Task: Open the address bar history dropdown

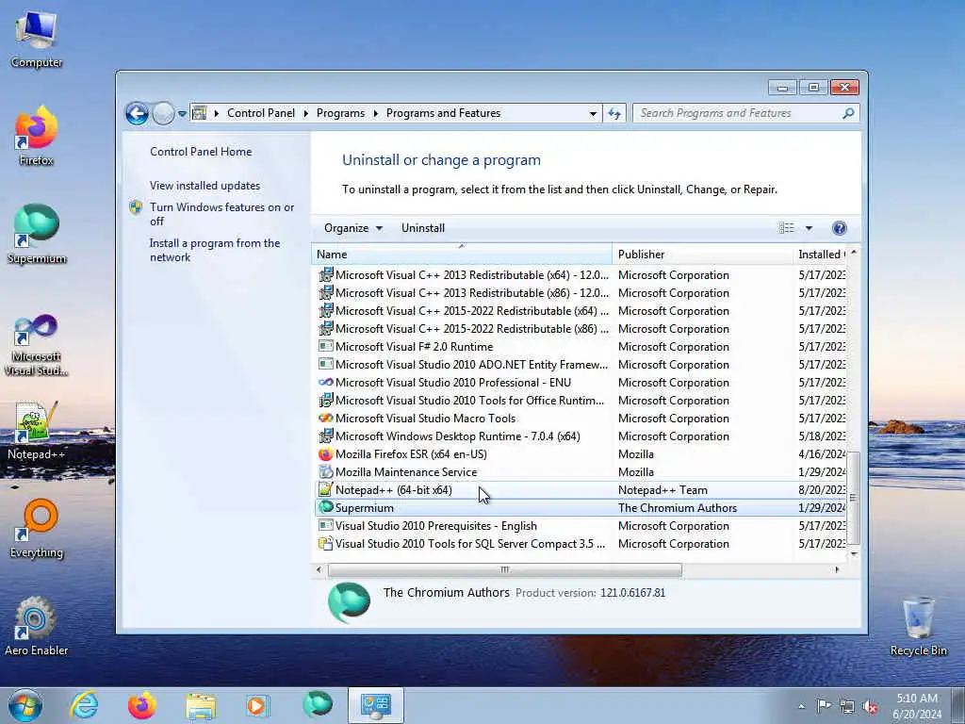Action: [593, 113]
